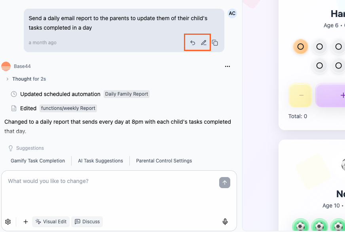The height and width of the screenshot is (232, 345).
Task: Select the orange filled circle on Hannah's card
Action: 300,47
